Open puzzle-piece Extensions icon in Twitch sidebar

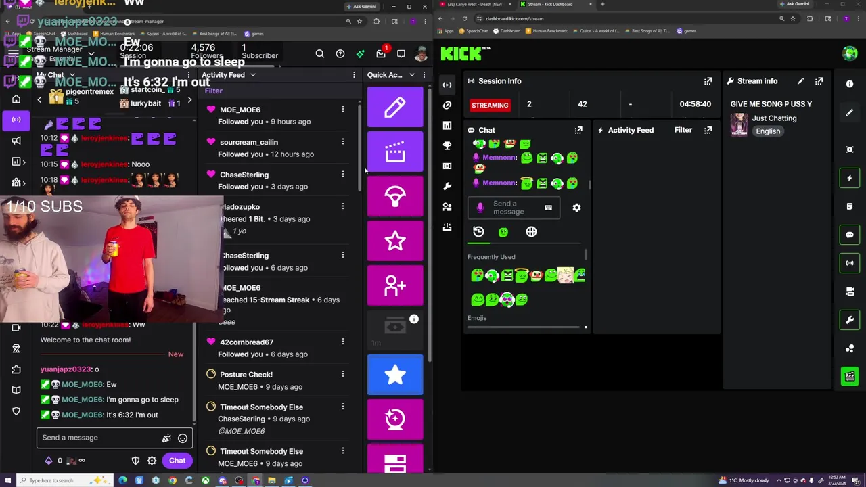pos(16,369)
